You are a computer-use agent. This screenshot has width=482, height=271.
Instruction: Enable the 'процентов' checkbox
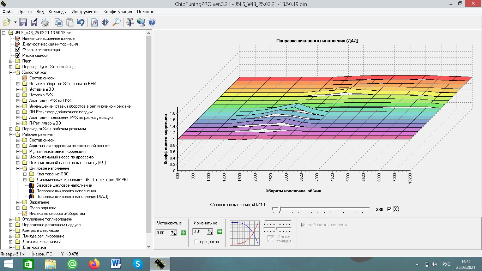coord(196,242)
